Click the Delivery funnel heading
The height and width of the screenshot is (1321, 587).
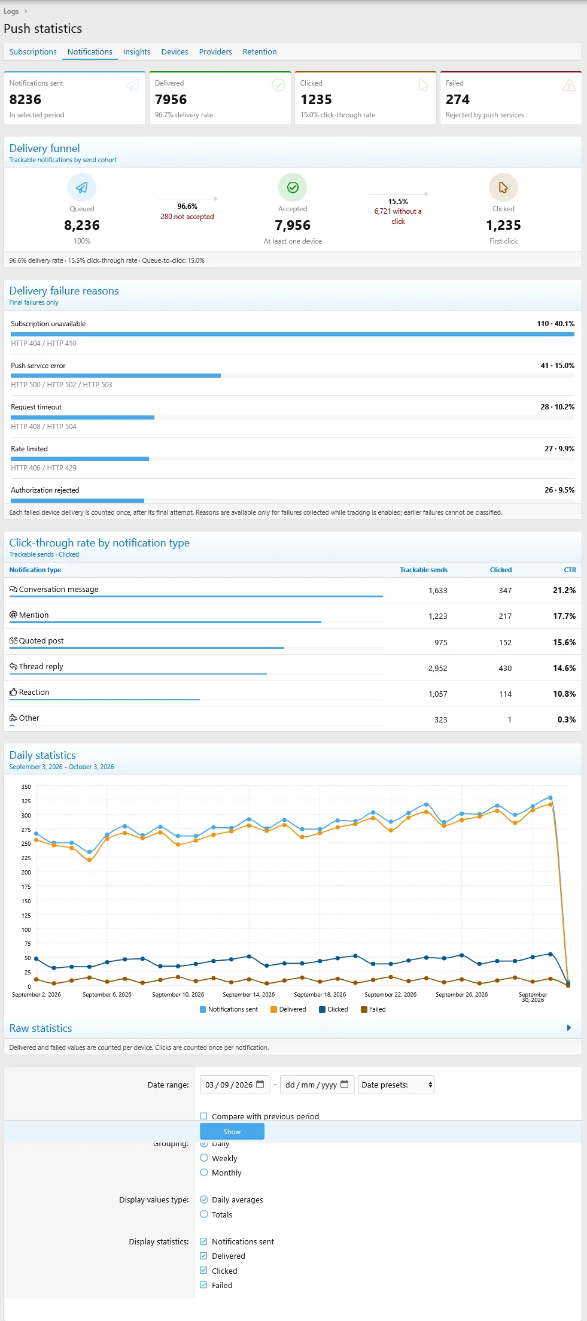[44, 148]
